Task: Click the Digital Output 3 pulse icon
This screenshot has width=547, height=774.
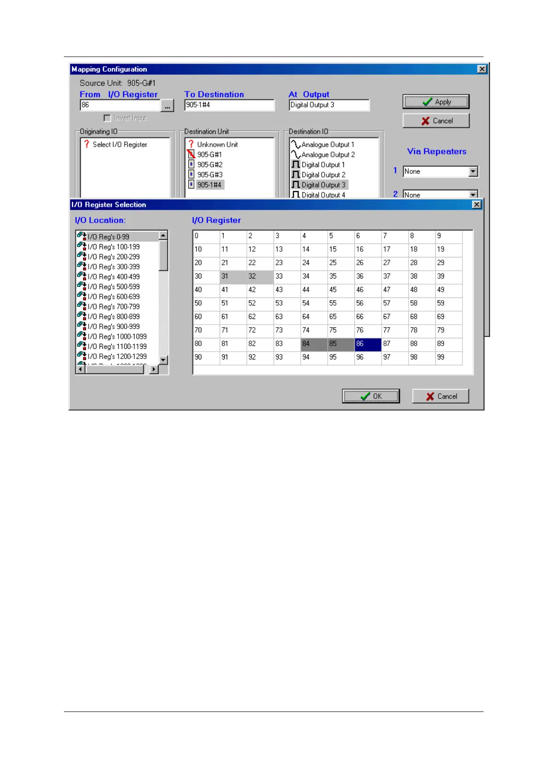Action: point(296,185)
